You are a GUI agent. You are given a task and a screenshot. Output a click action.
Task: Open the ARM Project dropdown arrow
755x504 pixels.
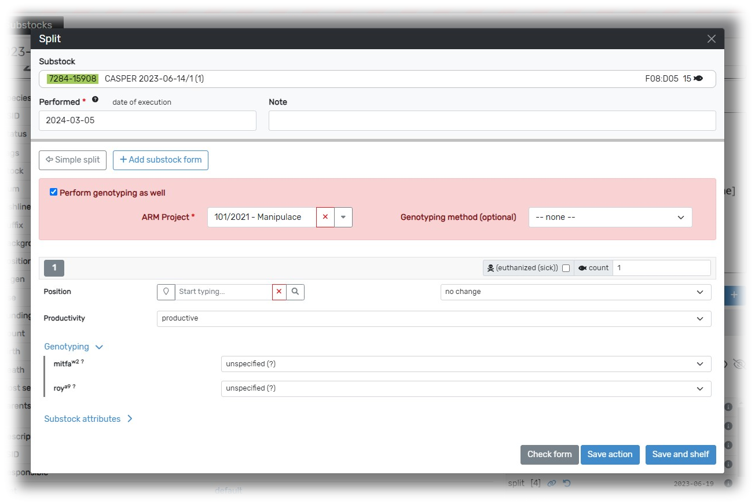coord(343,217)
